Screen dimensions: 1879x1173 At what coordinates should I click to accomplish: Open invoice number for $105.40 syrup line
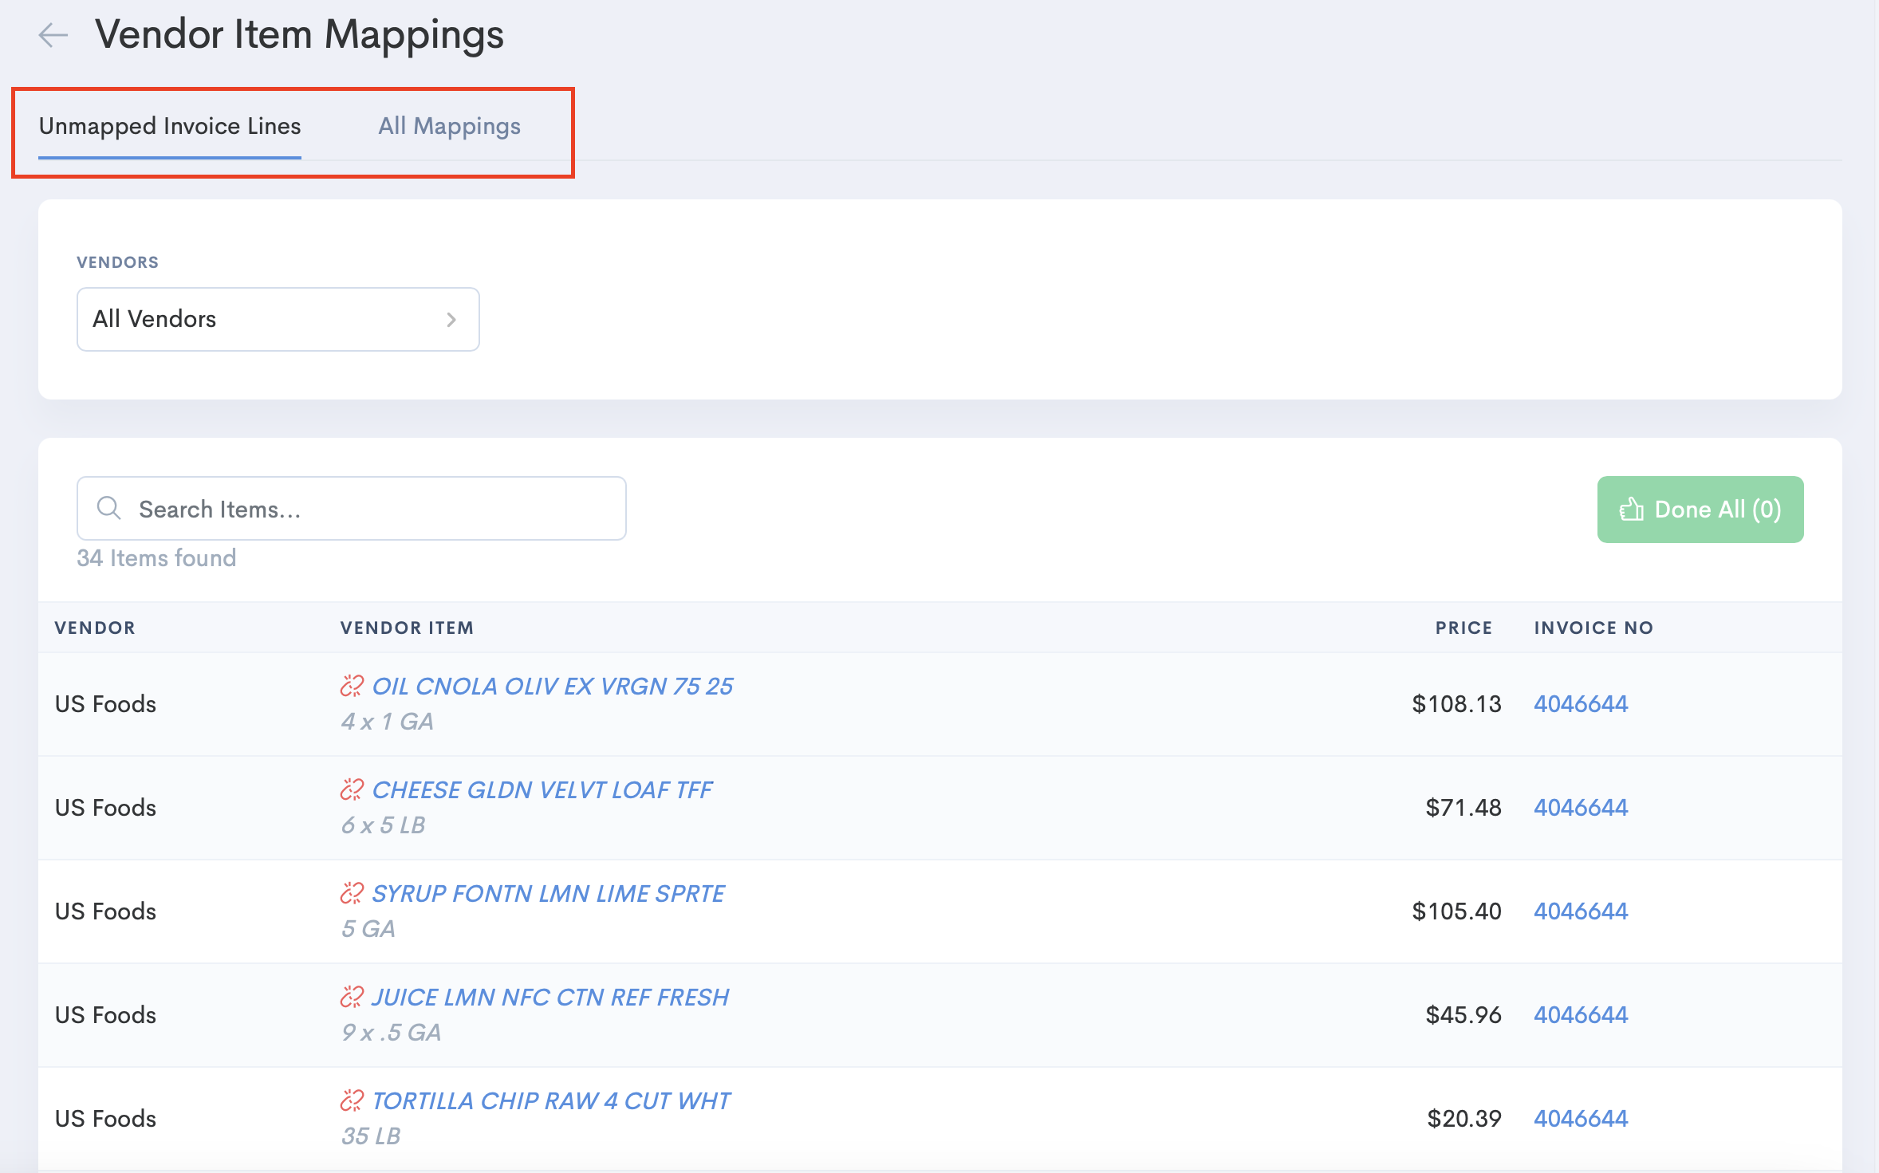[1580, 911]
